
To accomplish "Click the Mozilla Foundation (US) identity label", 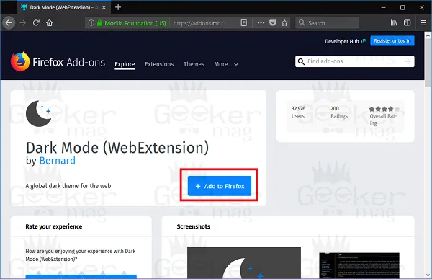I will click(135, 23).
